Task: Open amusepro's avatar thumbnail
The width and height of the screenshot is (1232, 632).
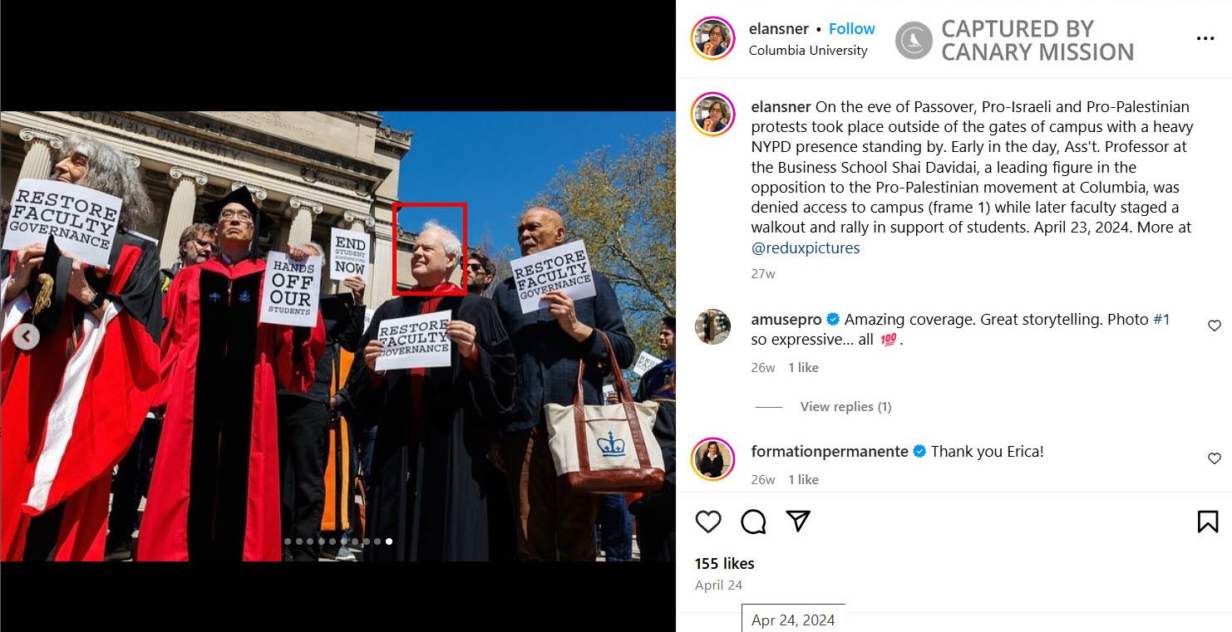Action: tap(712, 326)
